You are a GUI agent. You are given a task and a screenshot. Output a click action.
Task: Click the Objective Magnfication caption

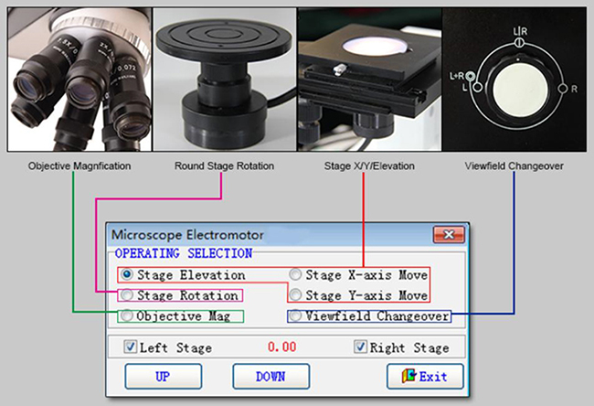[80, 166]
